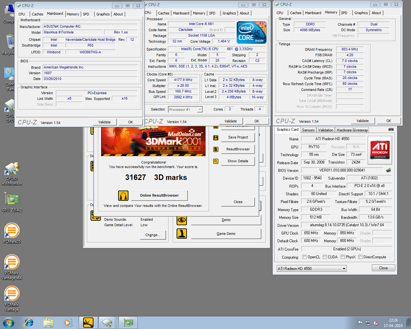Viewport: 411px width, 329px height.
Task: Open Action Center flag tray icon
Action: coord(360,323)
